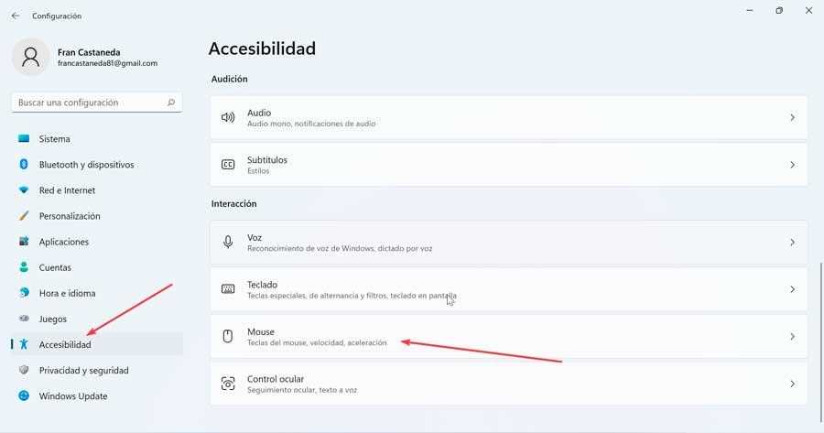
Task: Click the Subtítulos CC icon
Action: click(228, 165)
